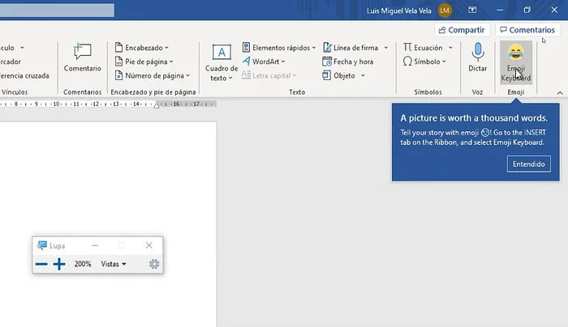Open the Comentarios pane button
The width and height of the screenshot is (568, 327).
pos(527,30)
